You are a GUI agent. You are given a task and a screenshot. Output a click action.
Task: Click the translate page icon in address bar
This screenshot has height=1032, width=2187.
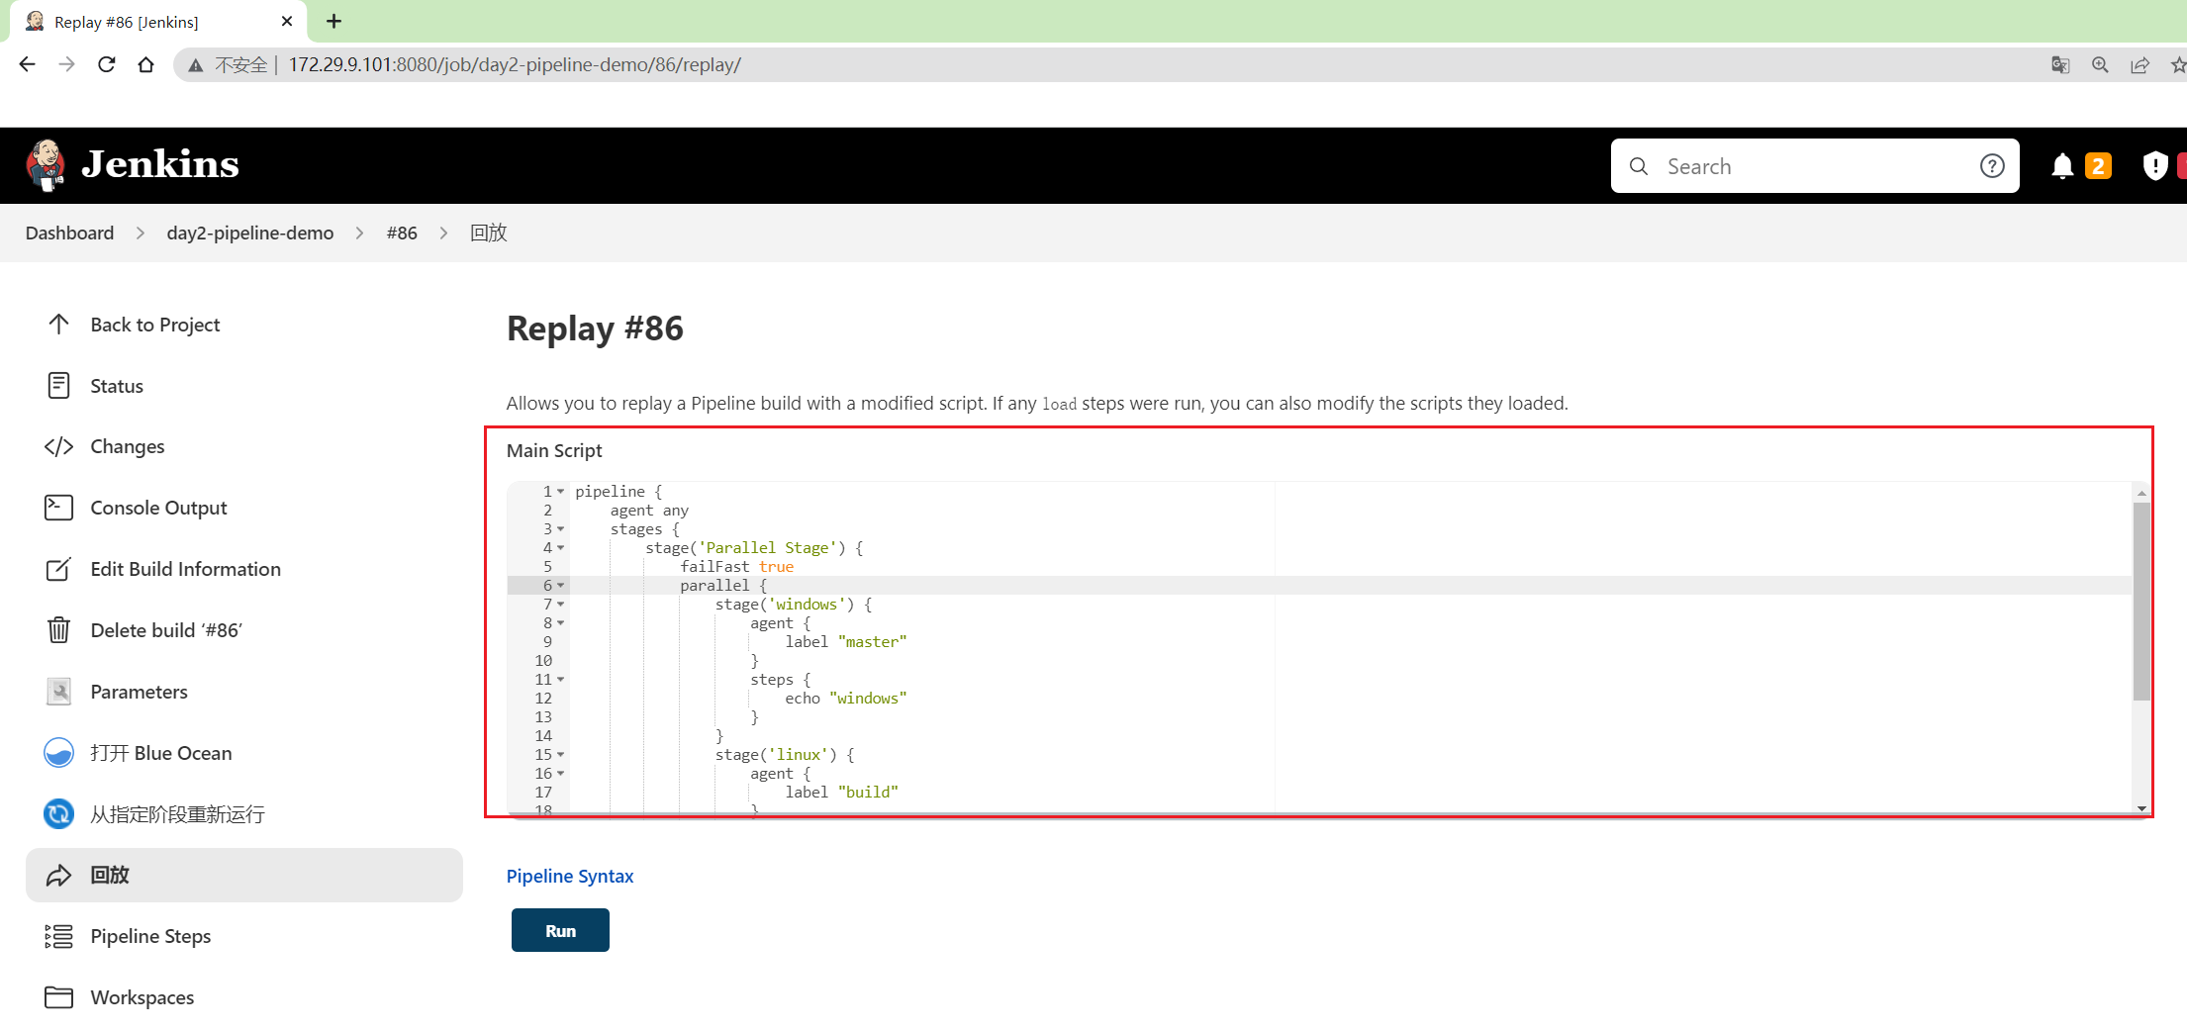2060,65
